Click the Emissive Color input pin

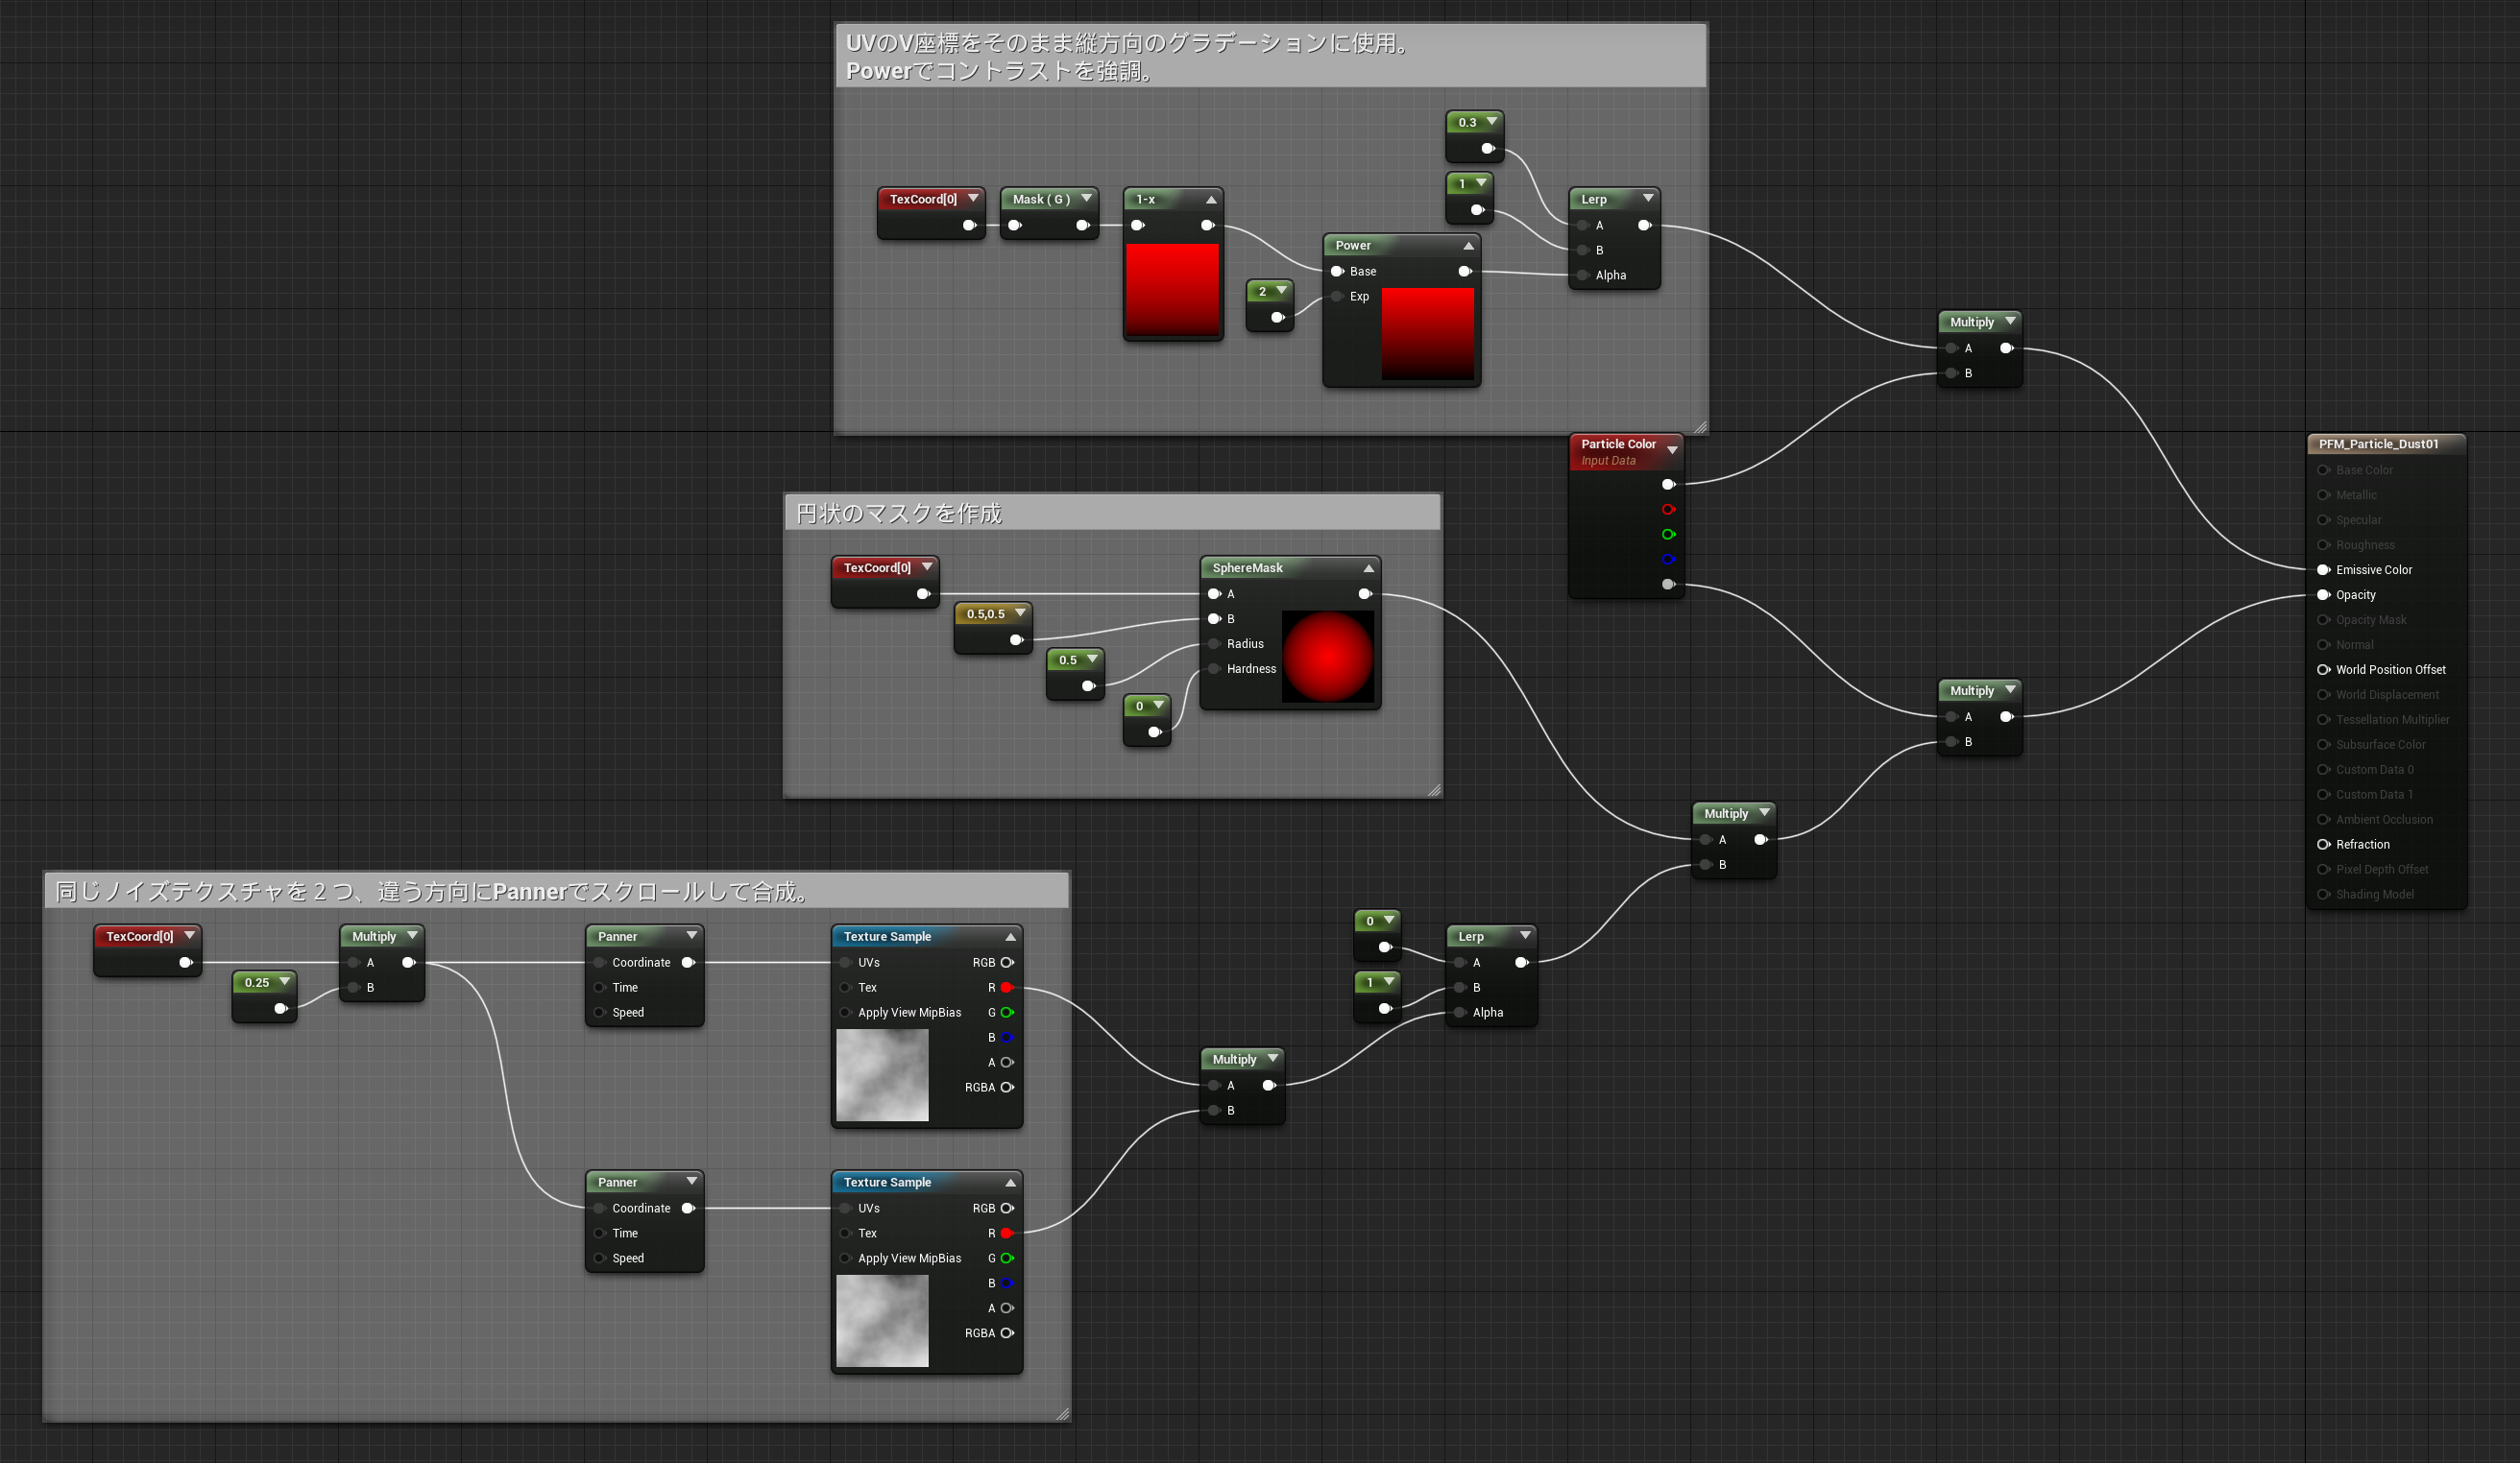[x=2323, y=569]
